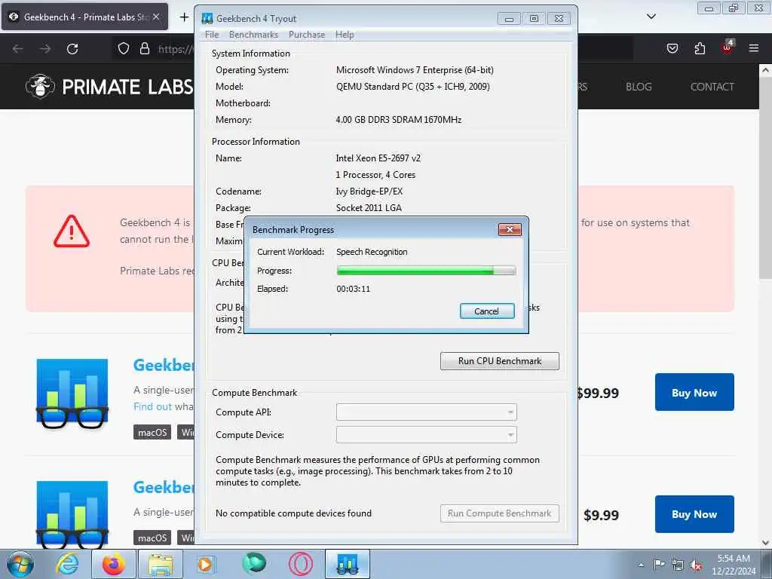
Task: Select the Geekbench 4 browser tab
Action: click(x=84, y=17)
